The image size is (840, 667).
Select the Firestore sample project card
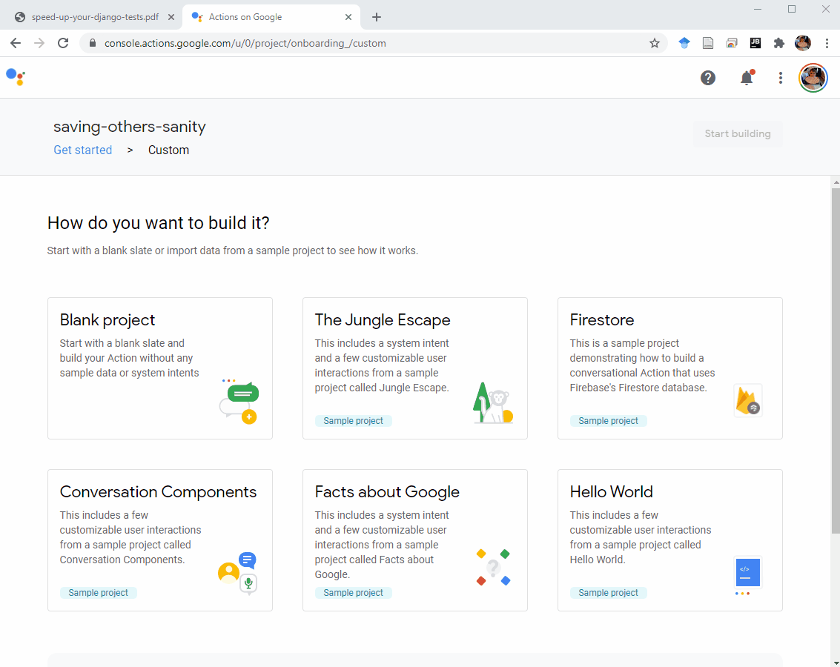669,368
